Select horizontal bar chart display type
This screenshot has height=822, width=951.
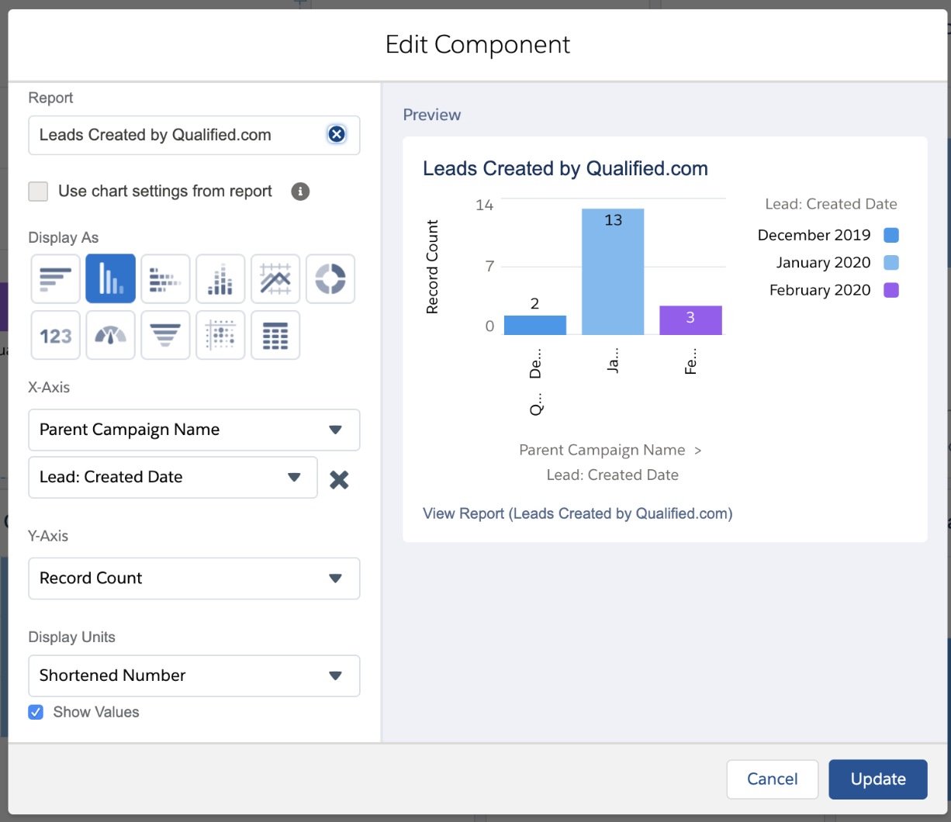tap(56, 278)
